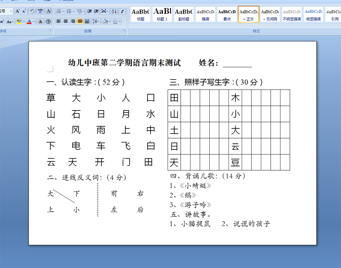Screen dimensions: 341x268
Task: Click the poem title 《小蜻蜓》
Action: click(195, 186)
